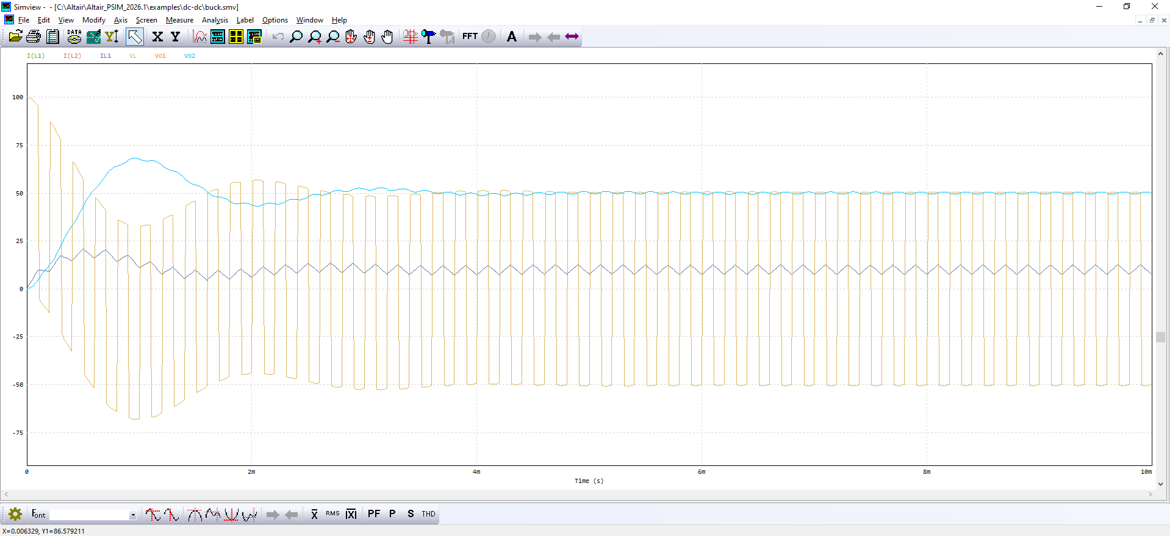Open the Help menu
The width and height of the screenshot is (1170, 536).
[339, 20]
